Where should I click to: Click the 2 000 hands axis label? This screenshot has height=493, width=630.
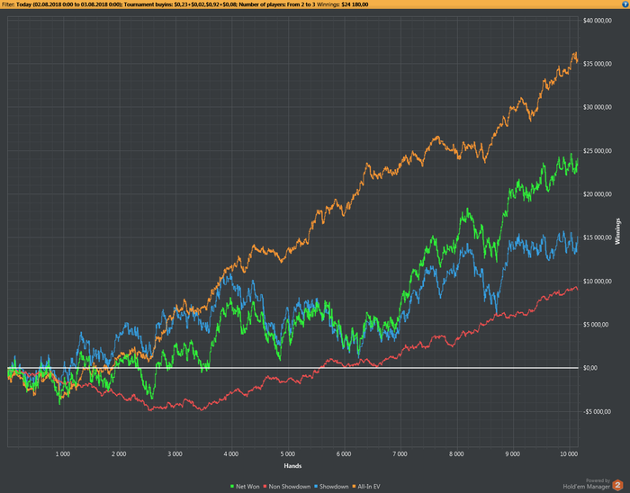(119, 454)
